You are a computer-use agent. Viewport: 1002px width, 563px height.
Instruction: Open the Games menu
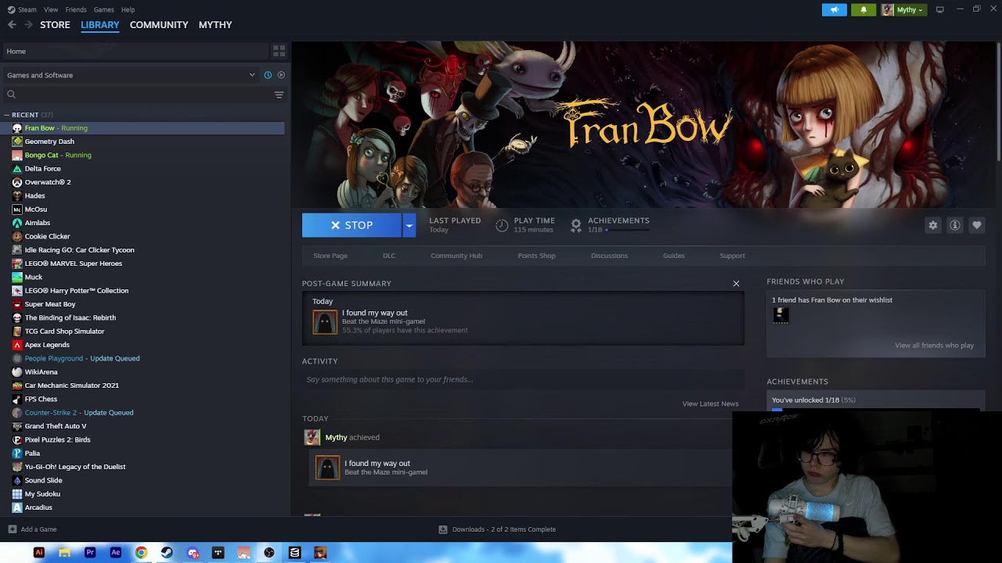coord(104,9)
